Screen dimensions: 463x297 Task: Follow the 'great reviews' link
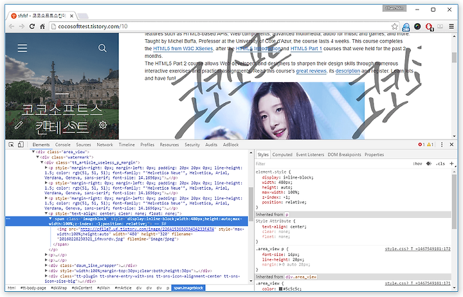click(311, 71)
